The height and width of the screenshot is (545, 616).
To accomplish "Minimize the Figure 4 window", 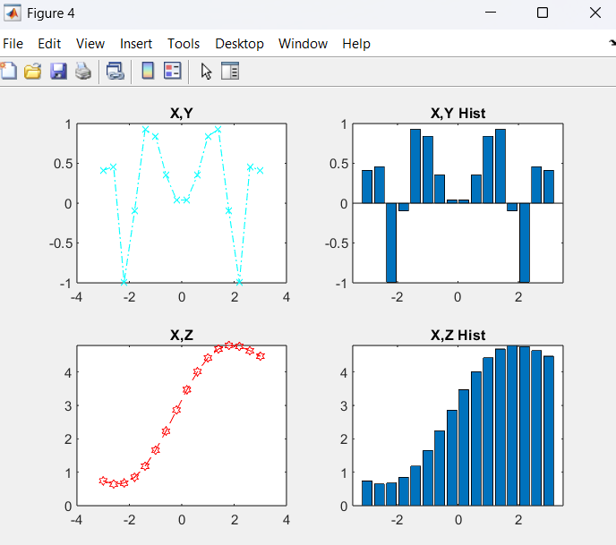I will point(491,13).
